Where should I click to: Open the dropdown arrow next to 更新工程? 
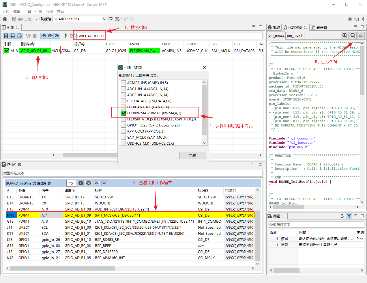pyautogui.click(x=37, y=19)
